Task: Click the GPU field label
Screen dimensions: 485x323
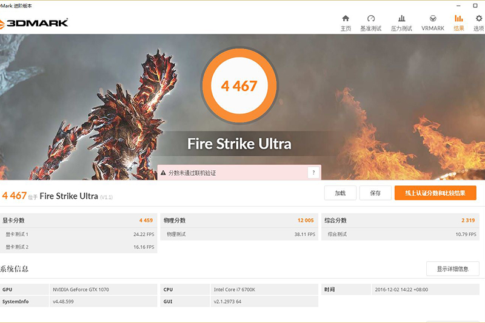Action: pyautogui.click(x=7, y=290)
